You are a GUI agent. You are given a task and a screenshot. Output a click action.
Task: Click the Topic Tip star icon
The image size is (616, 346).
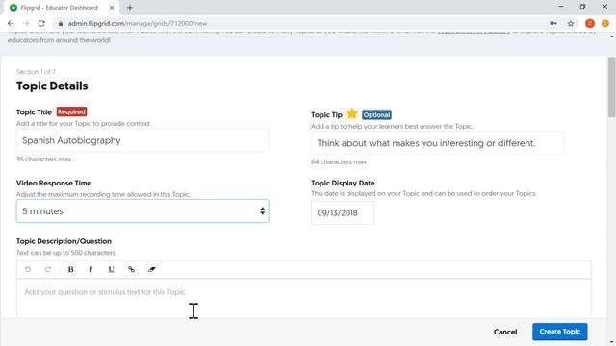coord(352,113)
